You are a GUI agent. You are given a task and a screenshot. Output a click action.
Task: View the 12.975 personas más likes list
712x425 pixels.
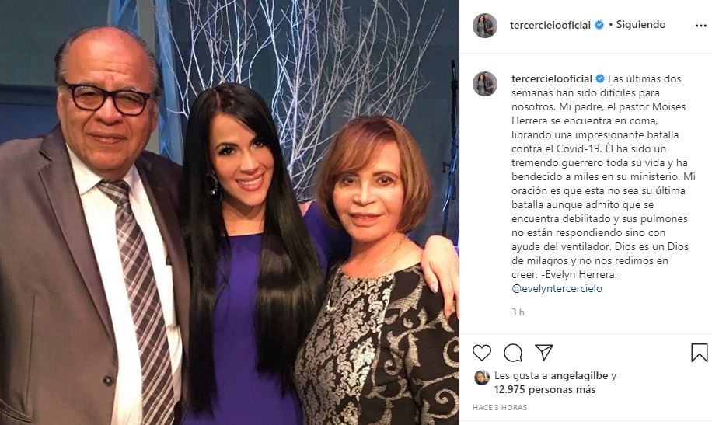tap(545, 389)
